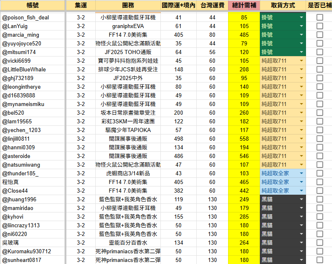This screenshot has width=332, height=264.
Task: Select the 彩虹3SKM一周年速團 cell
Action: pyautogui.click(x=128, y=121)
